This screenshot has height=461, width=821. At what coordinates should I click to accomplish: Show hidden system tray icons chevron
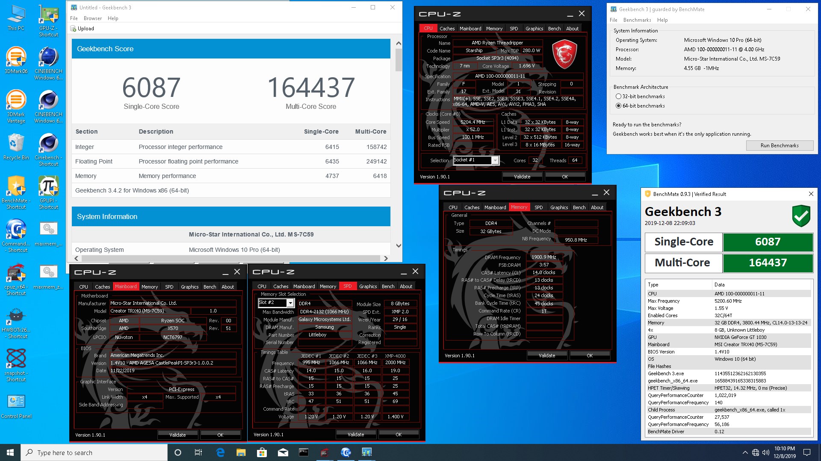745,452
